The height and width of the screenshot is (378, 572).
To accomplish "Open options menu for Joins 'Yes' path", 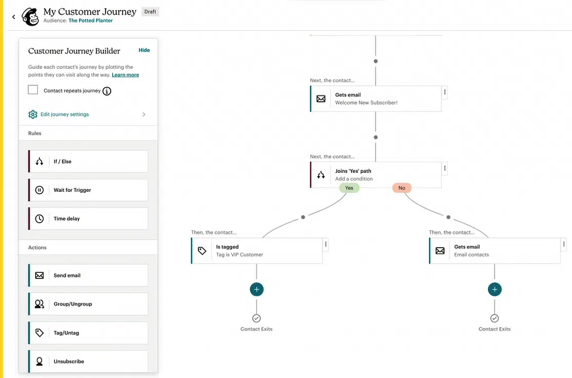I will point(445,168).
